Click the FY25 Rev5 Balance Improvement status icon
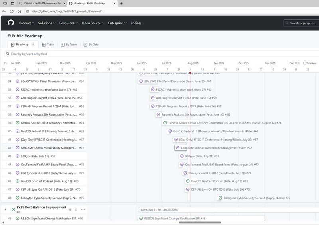The image size is (319, 225). click(x=13, y=209)
